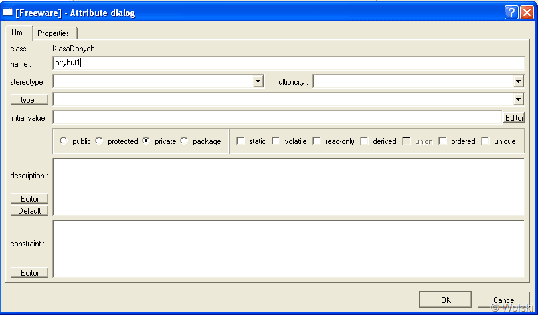Confirm with the OK button

pos(446,300)
